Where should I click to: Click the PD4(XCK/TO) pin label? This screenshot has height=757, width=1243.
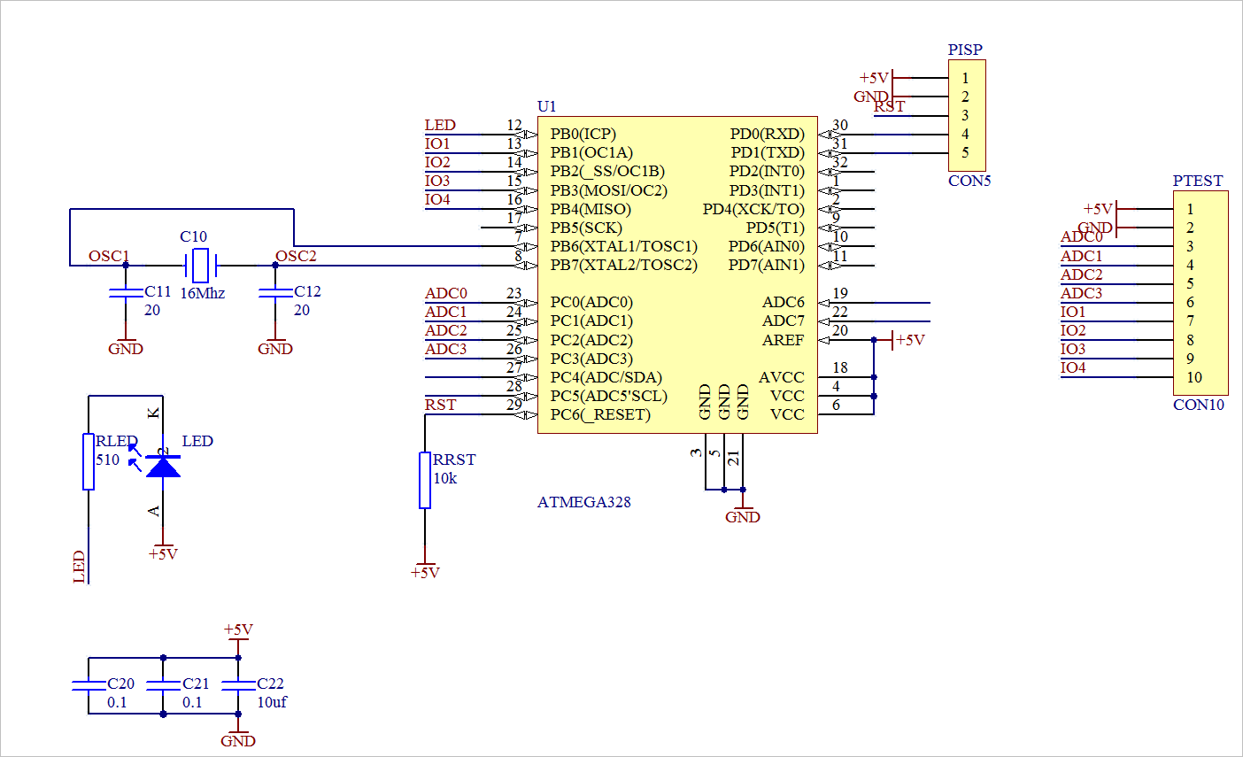click(x=754, y=209)
